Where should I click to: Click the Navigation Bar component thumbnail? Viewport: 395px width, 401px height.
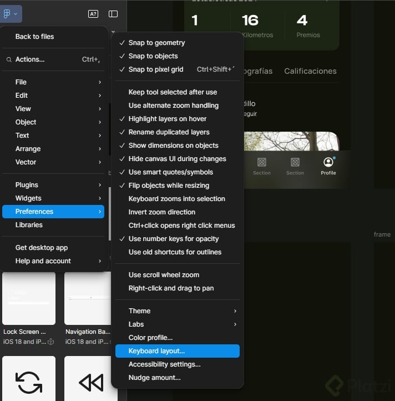pyautogui.click(x=88, y=298)
